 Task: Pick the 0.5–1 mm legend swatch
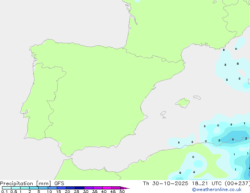point(16,188)
